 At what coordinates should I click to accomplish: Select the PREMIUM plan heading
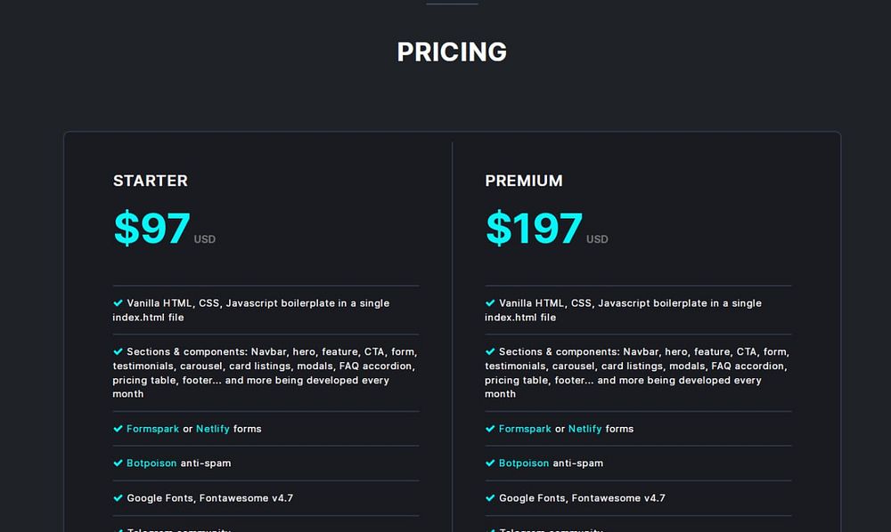[524, 181]
